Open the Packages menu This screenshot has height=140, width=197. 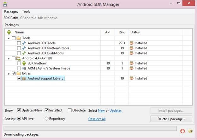point(11,11)
